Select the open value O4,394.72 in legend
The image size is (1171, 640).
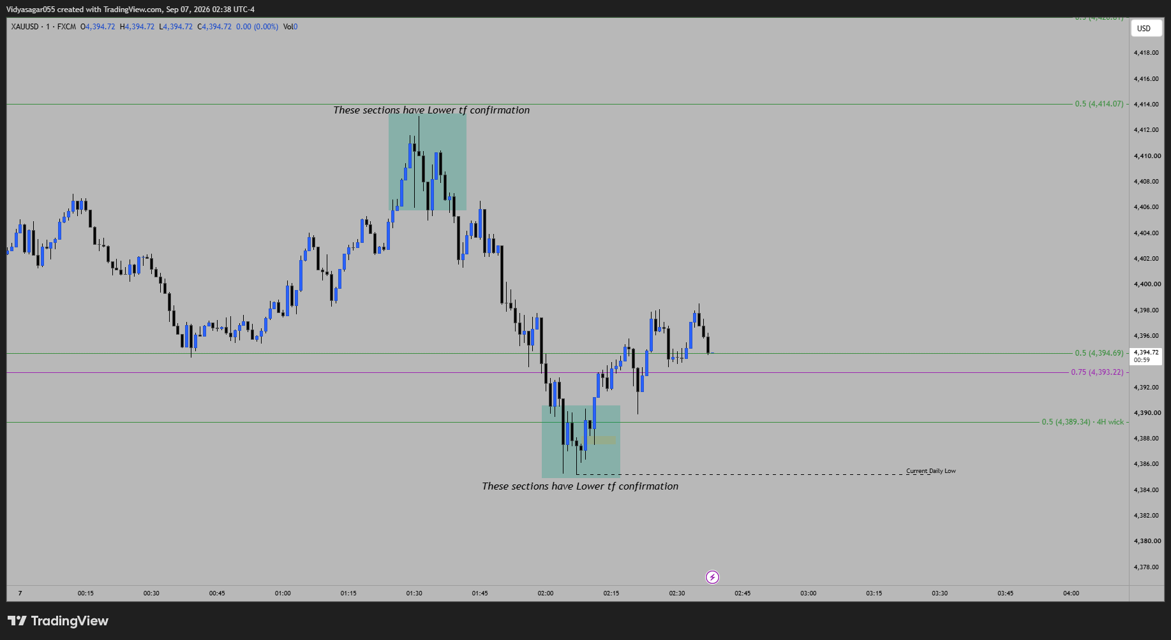tap(98, 27)
